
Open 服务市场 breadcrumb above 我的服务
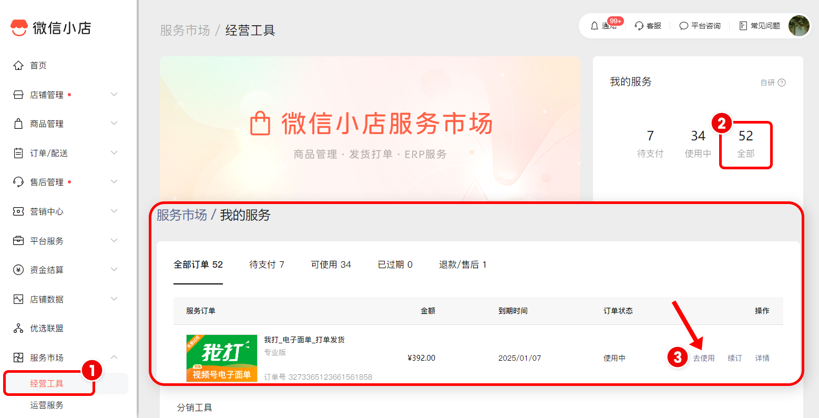click(x=182, y=215)
